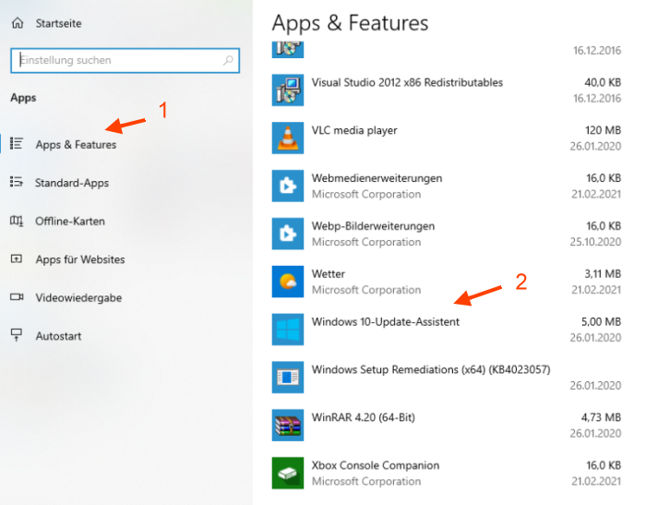Select the Windows 10-Update-Assistent entry name
646x505 pixels.
click(386, 322)
